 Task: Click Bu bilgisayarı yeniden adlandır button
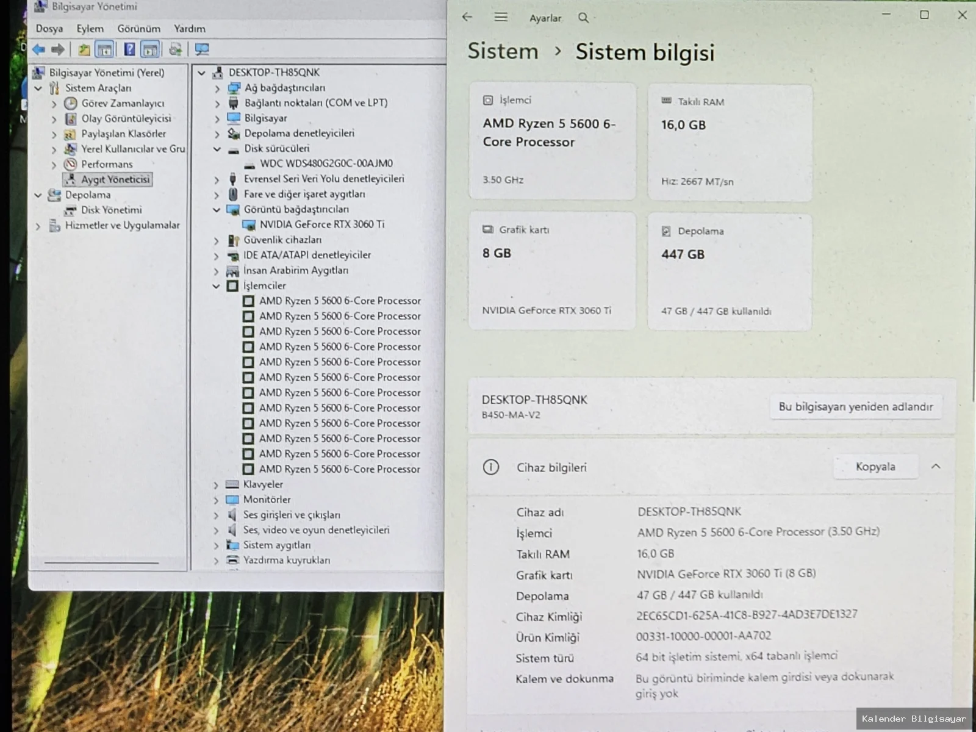[856, 407]
